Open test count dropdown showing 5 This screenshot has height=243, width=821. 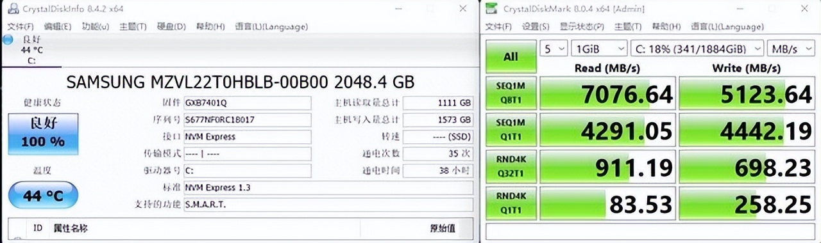(554, 49)
